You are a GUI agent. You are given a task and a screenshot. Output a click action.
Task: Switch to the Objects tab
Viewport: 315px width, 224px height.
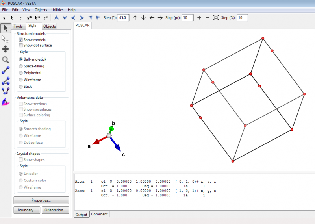pos(49,26)
